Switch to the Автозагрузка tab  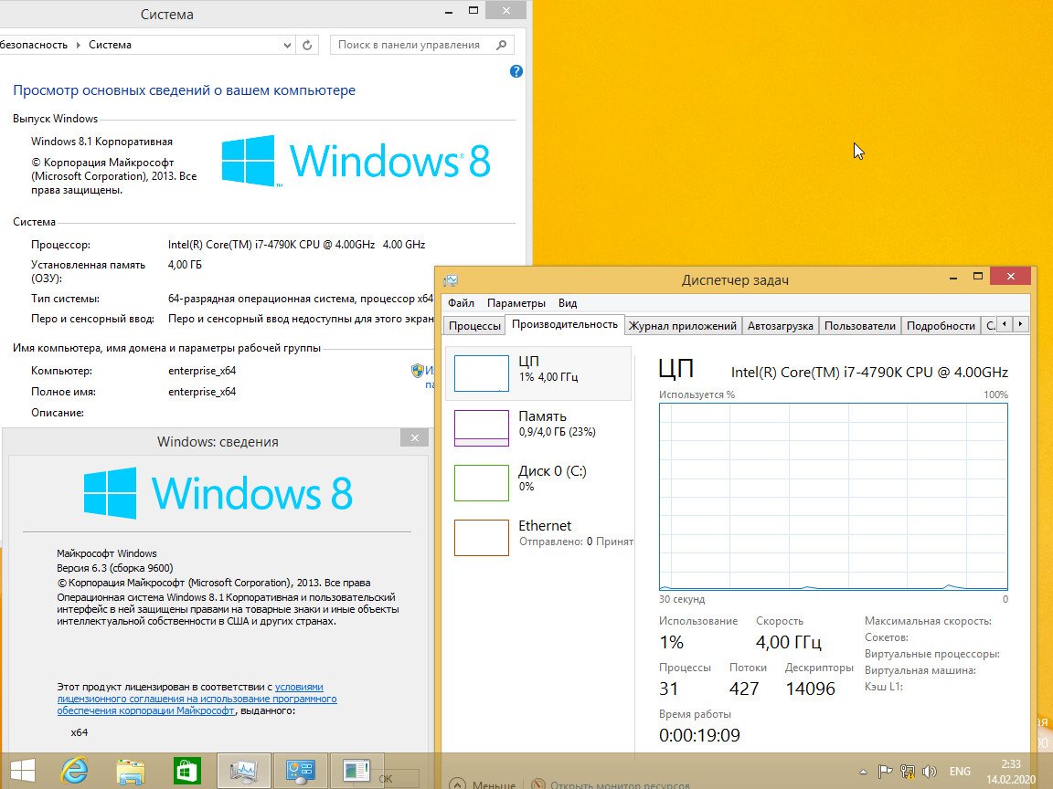click(x=780, y=326)
